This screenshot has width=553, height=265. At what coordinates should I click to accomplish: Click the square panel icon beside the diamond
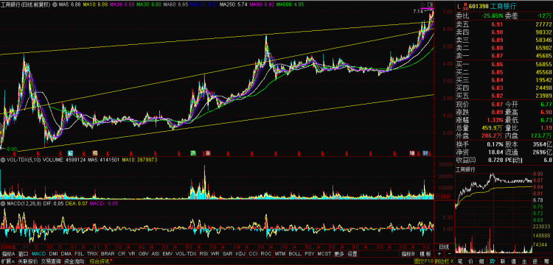coord(430,4)
